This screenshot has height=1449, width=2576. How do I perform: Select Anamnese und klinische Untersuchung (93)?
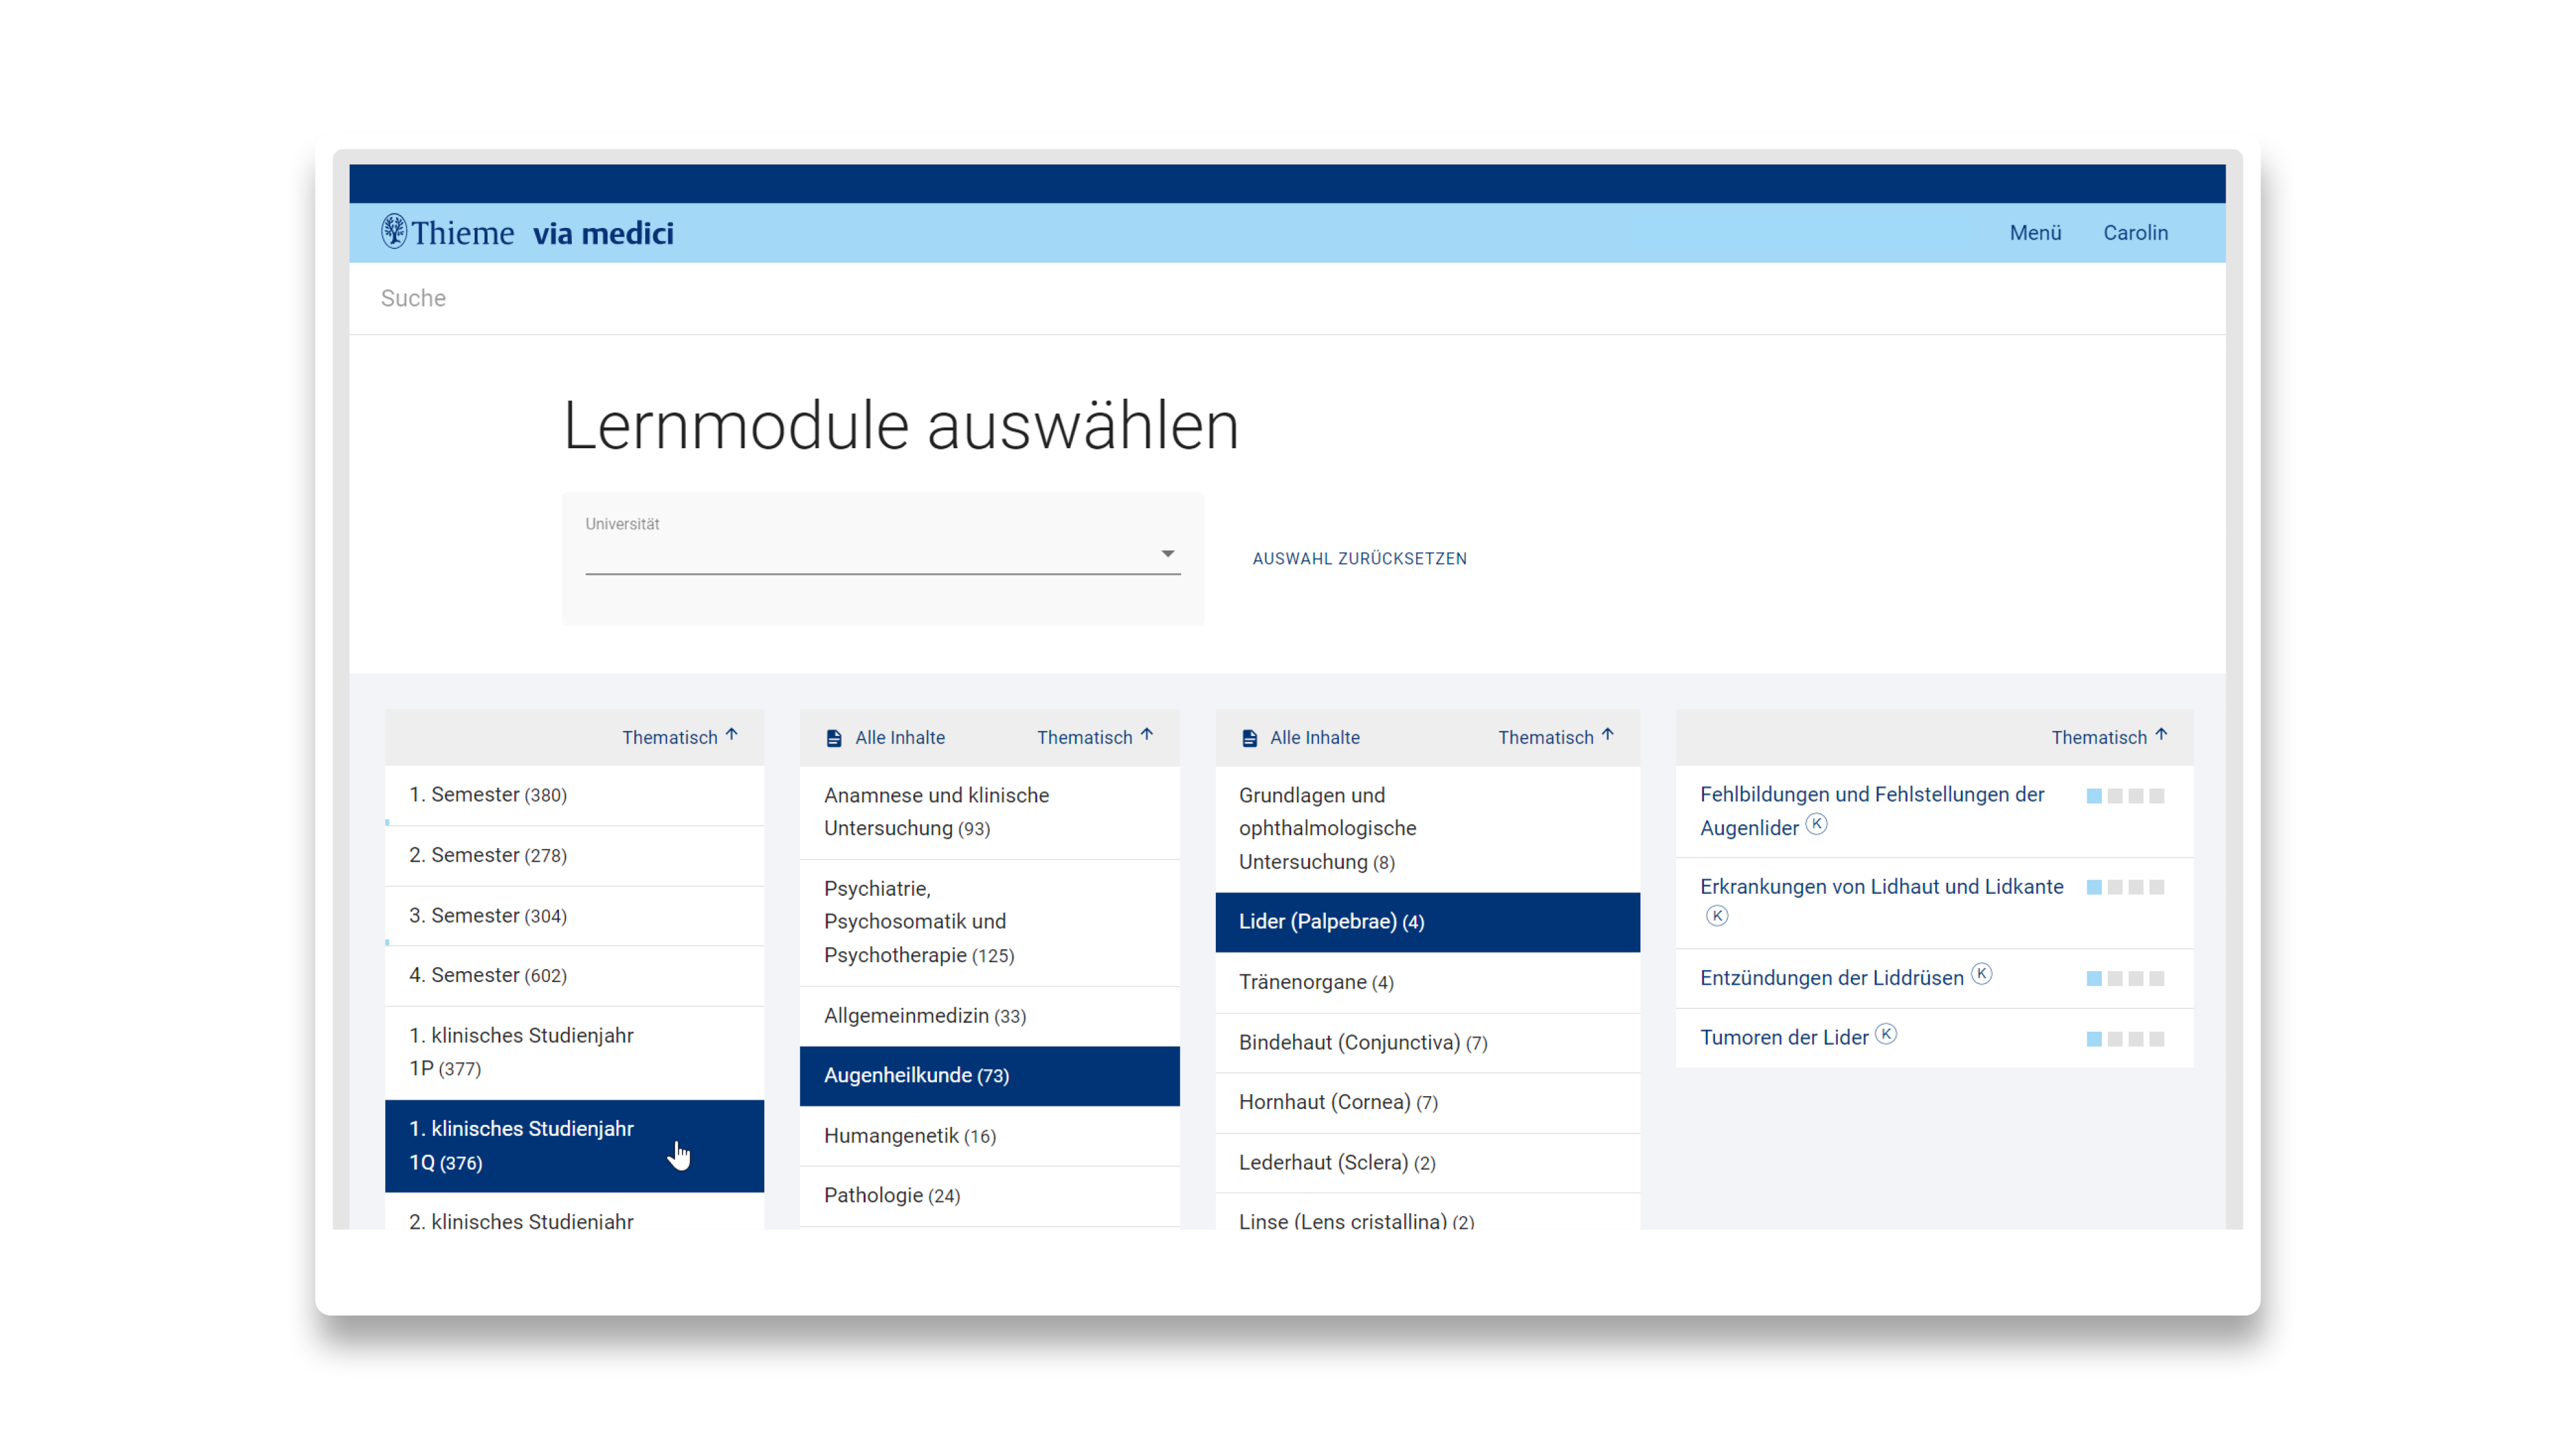point(989,813)
